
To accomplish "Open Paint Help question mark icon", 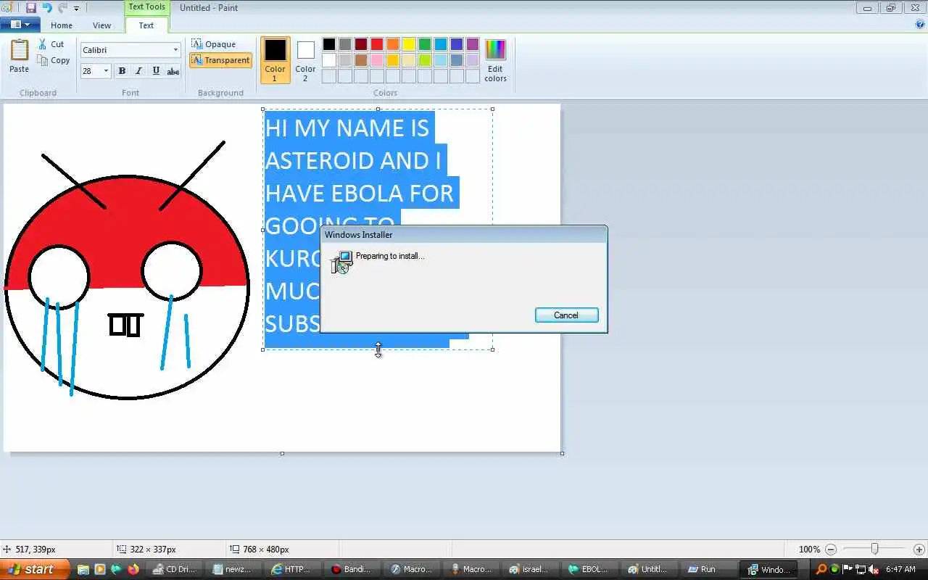I will [x=920, y=24].
